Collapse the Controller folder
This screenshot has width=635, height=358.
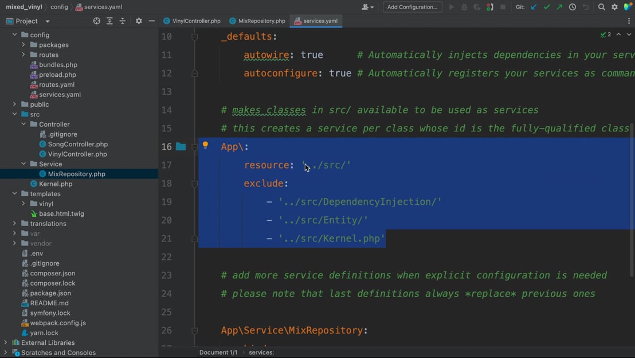[x=23, y=124]
